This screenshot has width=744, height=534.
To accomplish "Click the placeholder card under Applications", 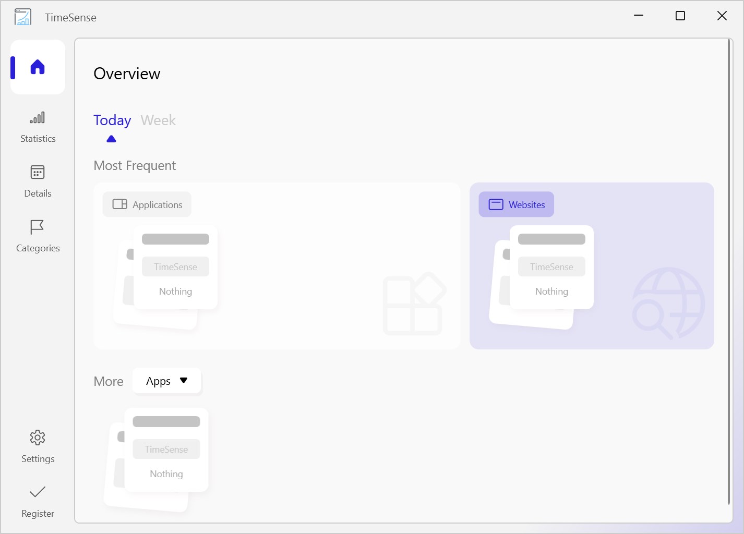I will 175,268.
